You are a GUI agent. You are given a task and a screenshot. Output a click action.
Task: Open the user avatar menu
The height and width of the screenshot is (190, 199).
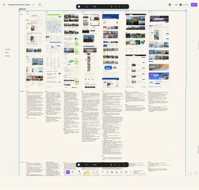(x=170, y=5)
